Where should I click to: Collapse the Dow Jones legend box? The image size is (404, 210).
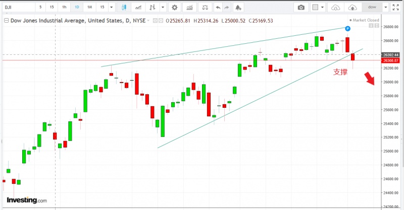click(6, 20)
